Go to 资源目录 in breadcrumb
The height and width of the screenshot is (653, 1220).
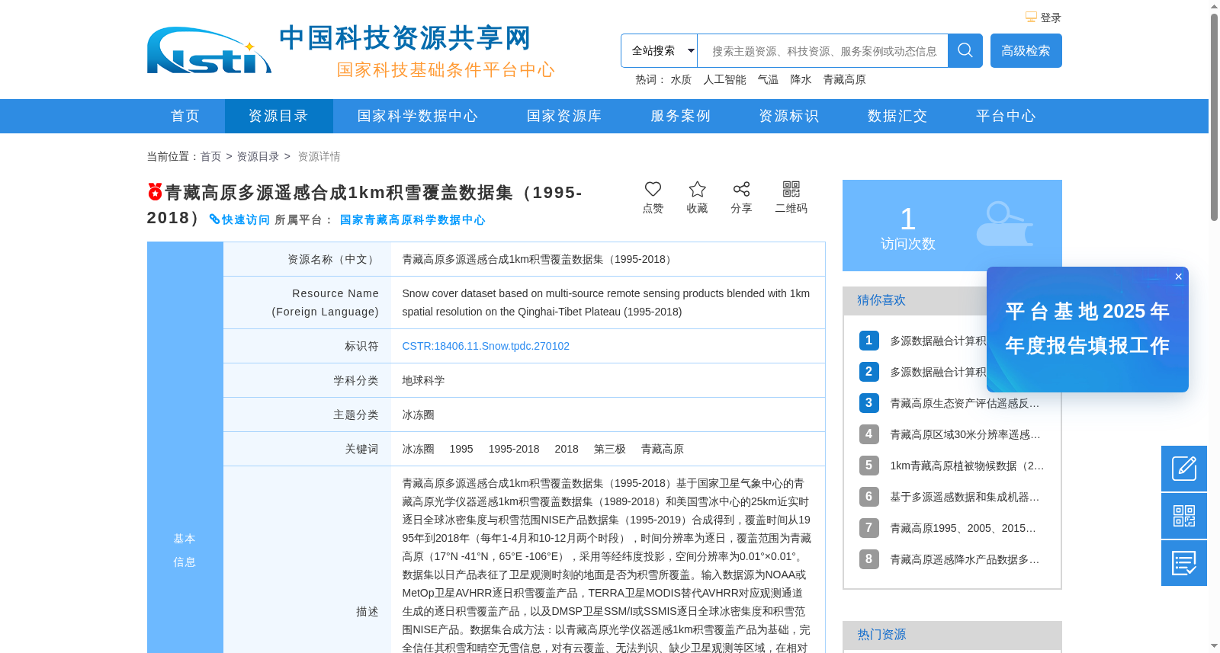[x=258, y=156]
